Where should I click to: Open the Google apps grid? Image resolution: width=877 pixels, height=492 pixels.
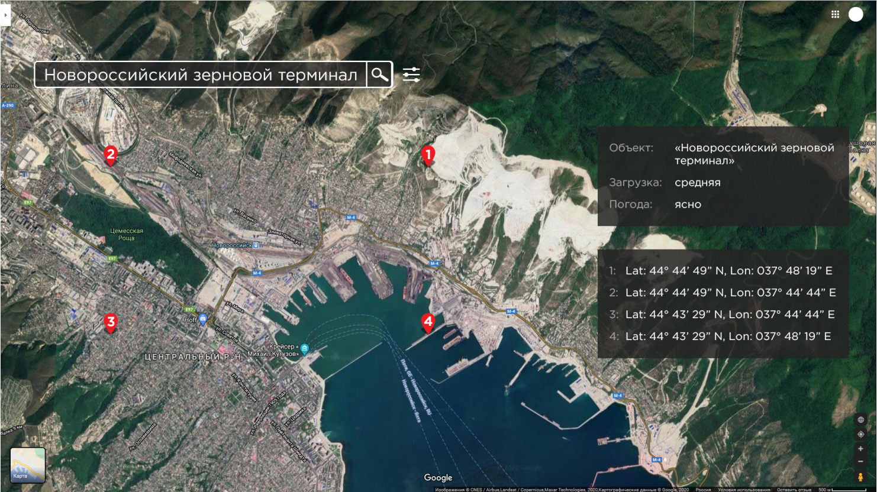835,15
